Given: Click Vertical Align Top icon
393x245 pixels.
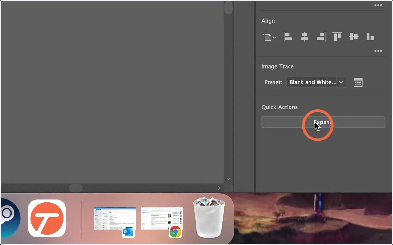Looking at the screenshot, I should pyautogui.click(x=337, y=37).
